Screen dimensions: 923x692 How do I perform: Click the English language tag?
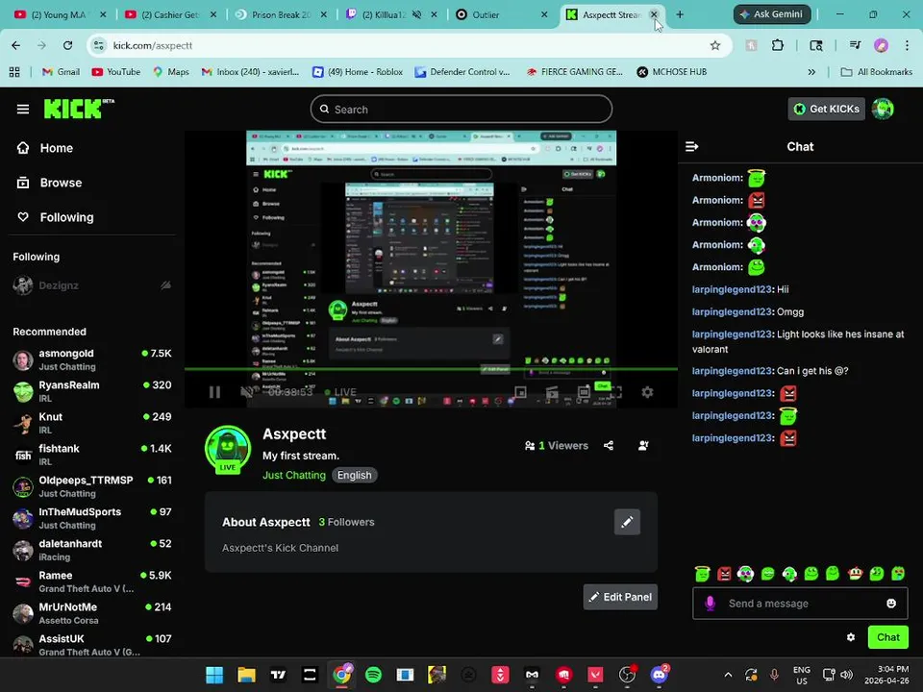tap(355, 476)
